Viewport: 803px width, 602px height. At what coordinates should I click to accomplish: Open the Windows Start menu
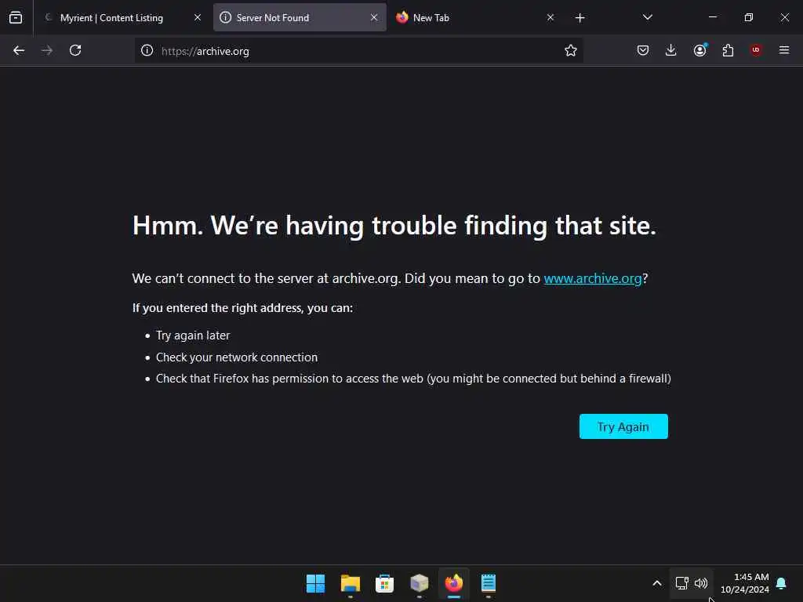point(315,583)
